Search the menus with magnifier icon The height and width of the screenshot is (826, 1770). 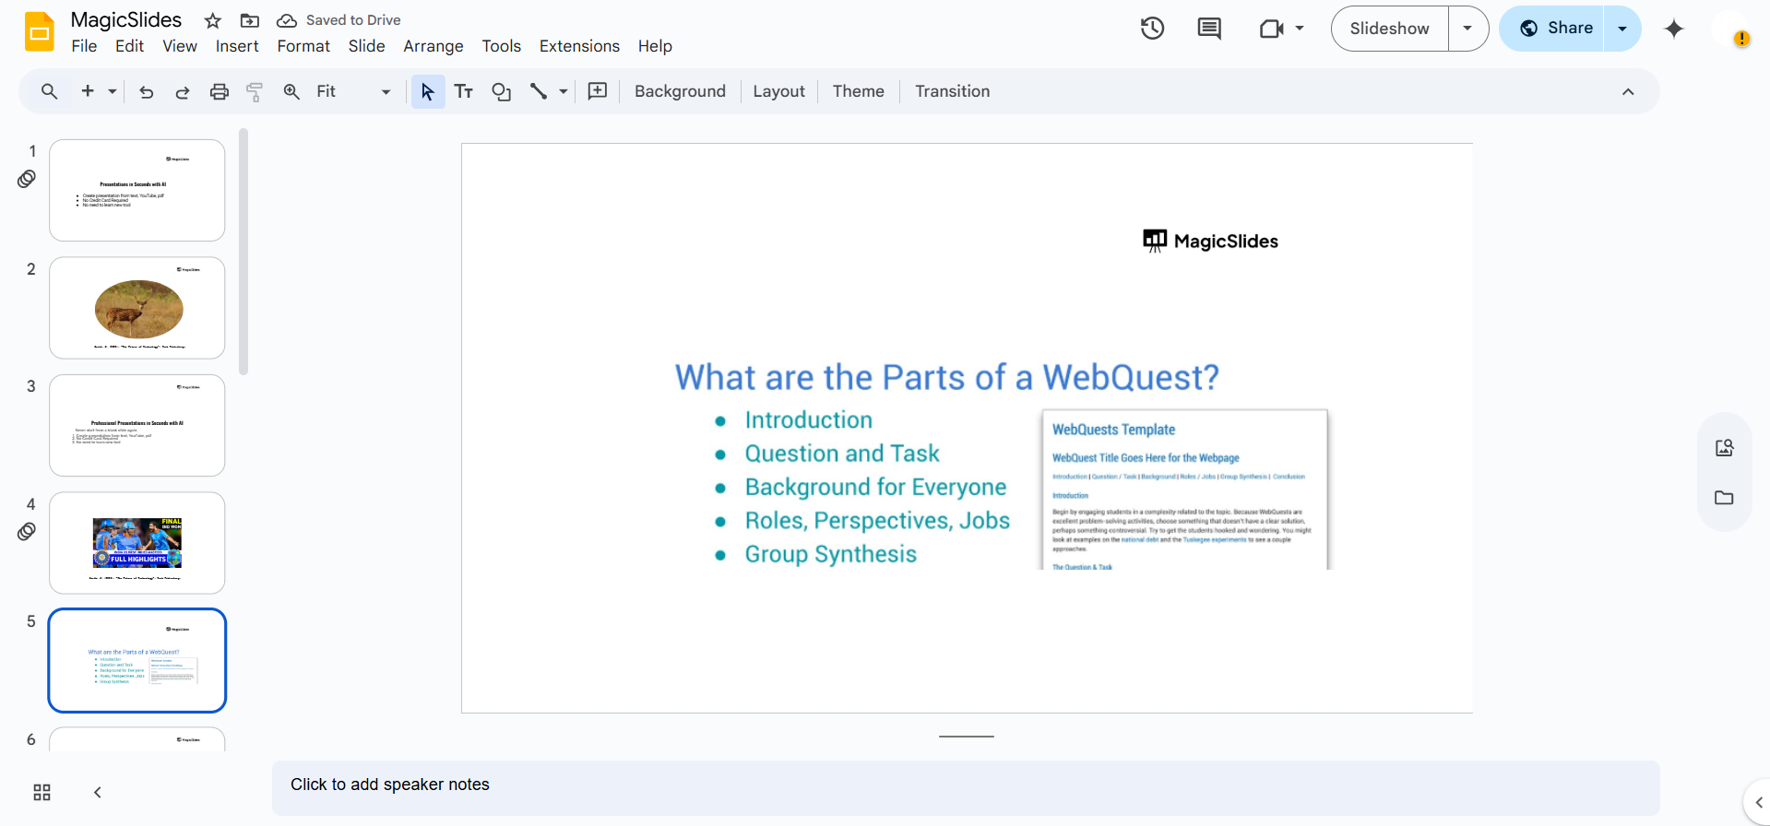click(50, 91)
